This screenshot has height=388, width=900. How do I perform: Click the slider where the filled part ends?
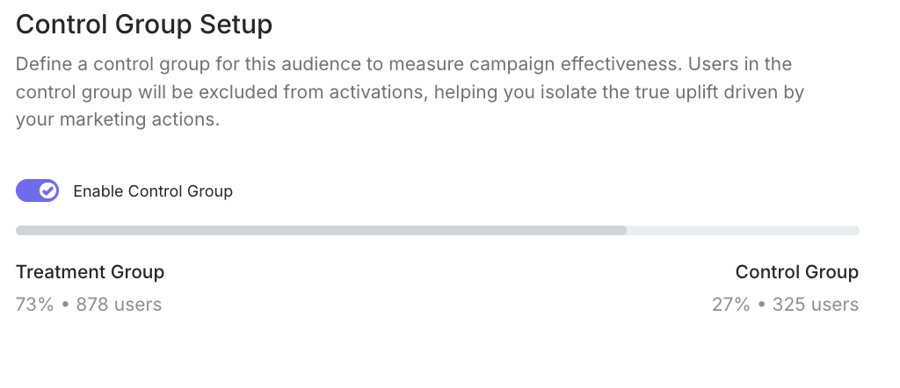tap(625, 231)
